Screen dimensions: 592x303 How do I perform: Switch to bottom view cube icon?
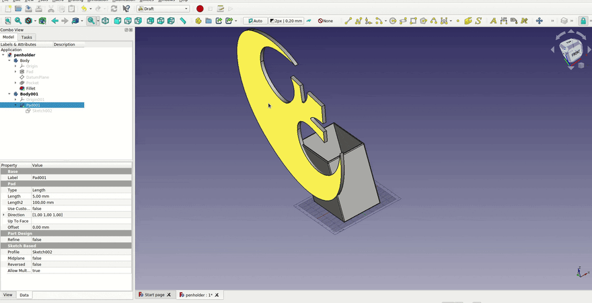tap(161, 21)
